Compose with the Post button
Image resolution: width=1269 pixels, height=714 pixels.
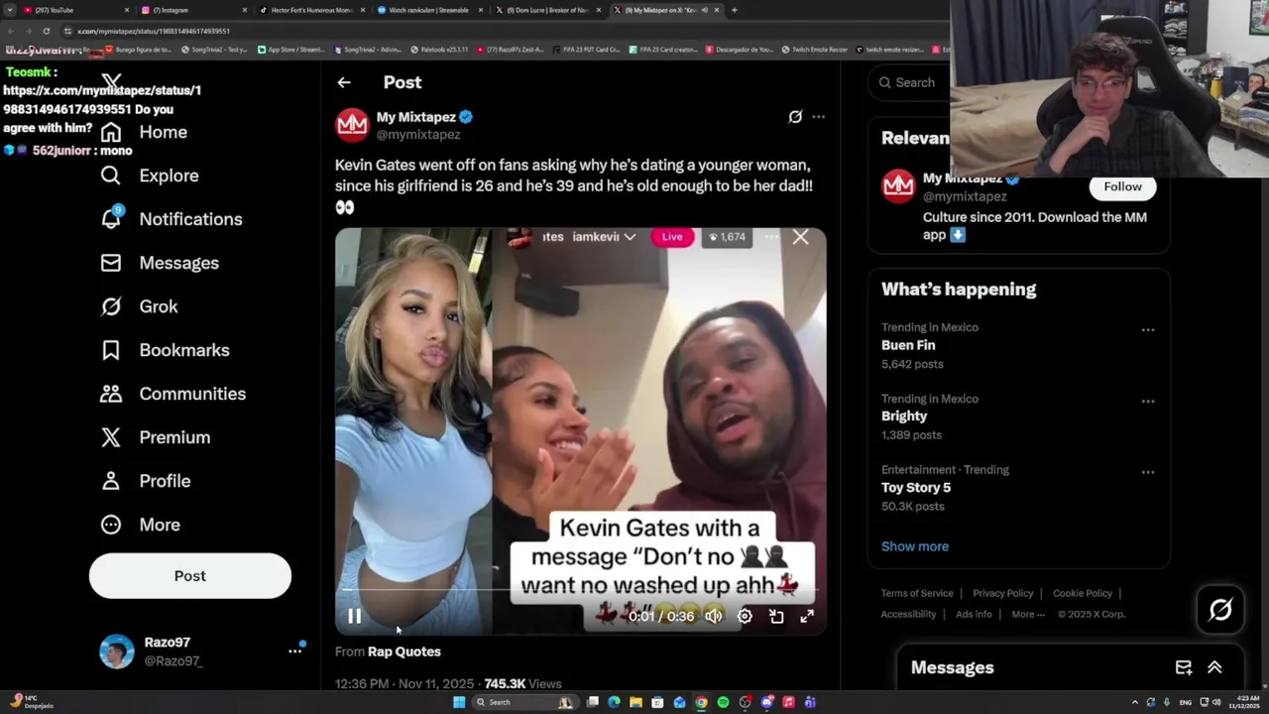(x=190, y=576)
